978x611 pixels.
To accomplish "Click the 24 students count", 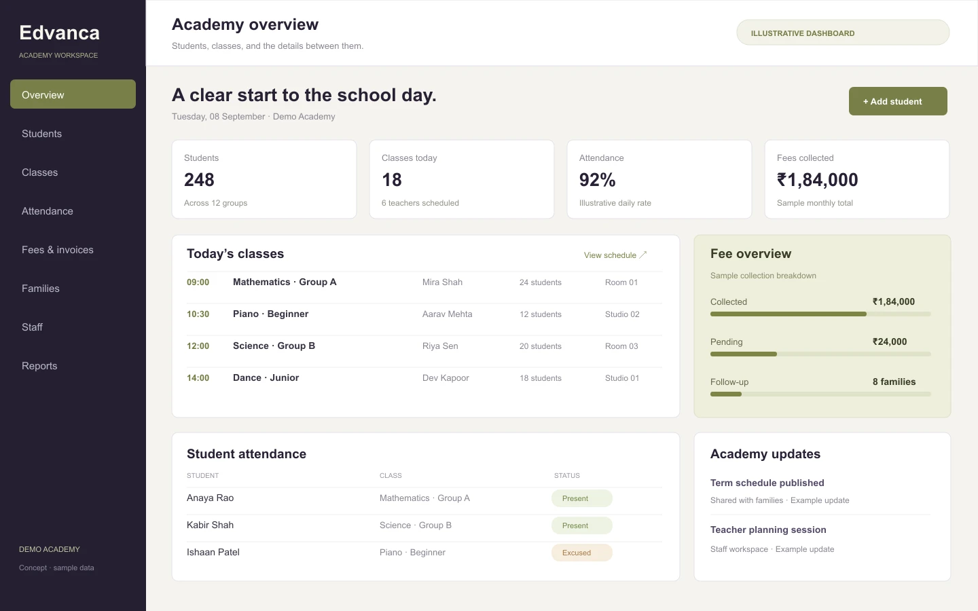I will click(541, 282).
